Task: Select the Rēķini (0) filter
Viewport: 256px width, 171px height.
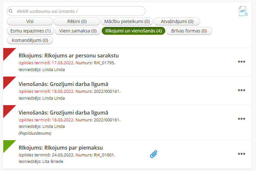Action: (x=77, y=21)
